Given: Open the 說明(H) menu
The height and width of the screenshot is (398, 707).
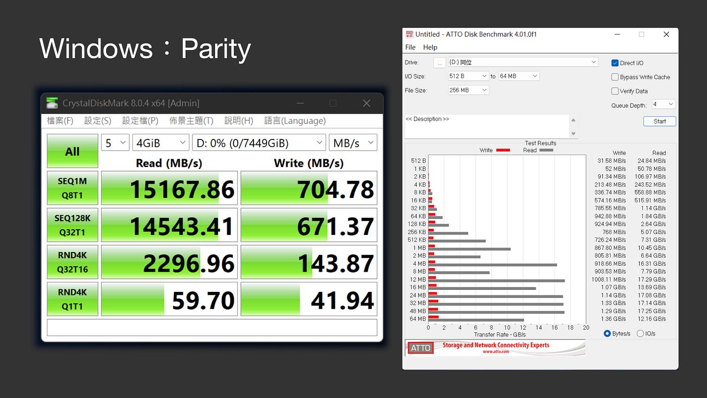Looking at the screenshot, I should (x=239, y=121).
